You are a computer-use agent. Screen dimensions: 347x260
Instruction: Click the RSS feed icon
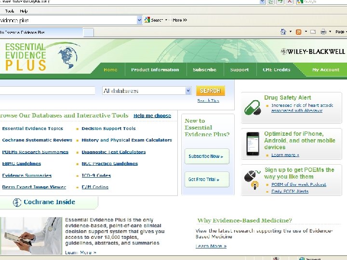(x=298, y=32)
